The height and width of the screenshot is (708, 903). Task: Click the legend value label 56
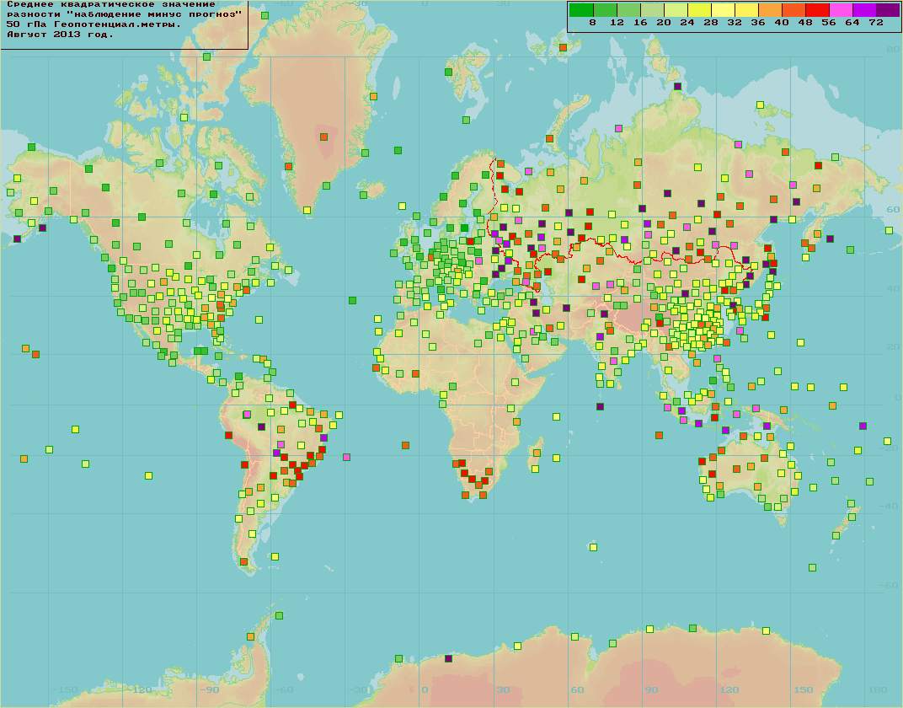[x=829, y=23]
